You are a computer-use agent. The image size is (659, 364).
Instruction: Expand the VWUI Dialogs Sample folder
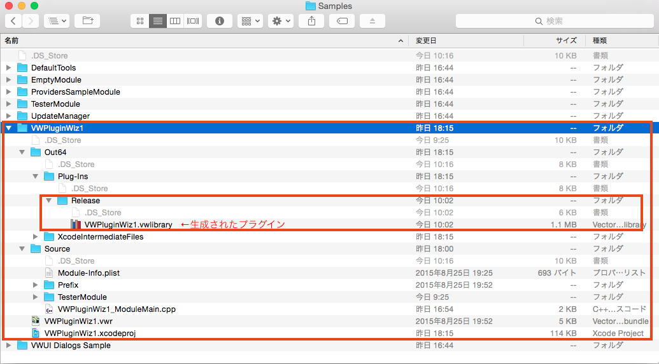click(8, 346)
